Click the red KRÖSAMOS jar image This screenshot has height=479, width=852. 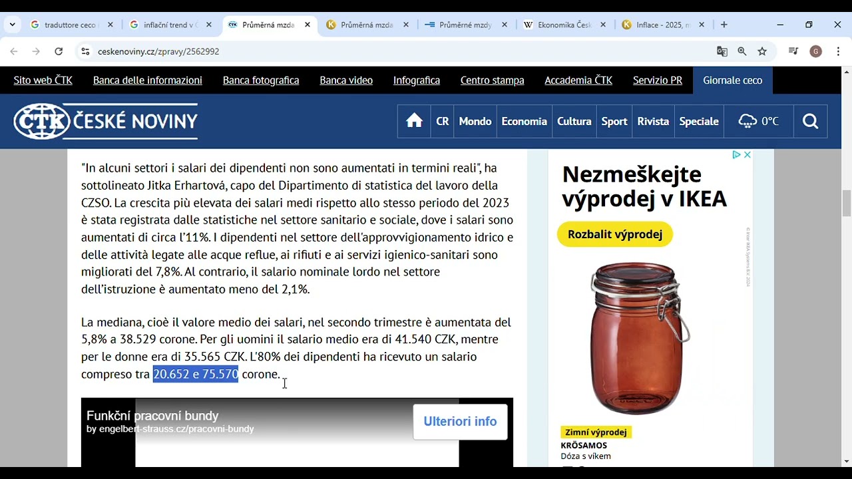[640, 338]
